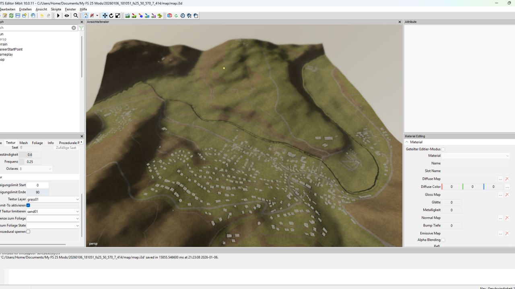This screenshot has width=515, height=289.
Task: Switch to the Foliage tab
Action: click(x=37, y=143)
